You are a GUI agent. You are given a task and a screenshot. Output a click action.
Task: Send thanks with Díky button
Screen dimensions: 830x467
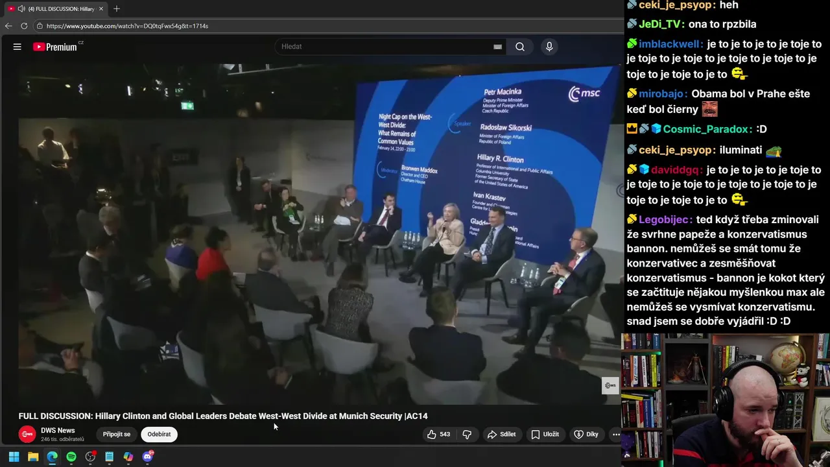pyautogui.click(x=586, y=435)
